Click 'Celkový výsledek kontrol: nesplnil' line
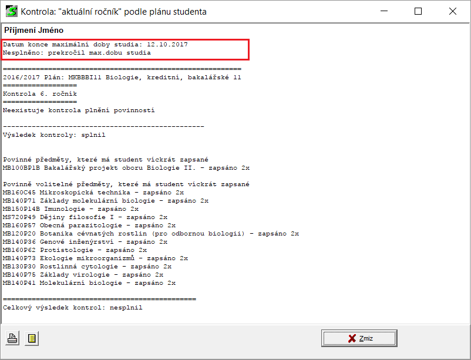Image resolution: width=471 pixels, height=360 pixels. coord(72,307)
